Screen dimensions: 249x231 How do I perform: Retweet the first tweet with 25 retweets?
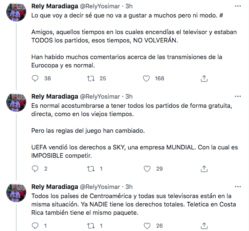91,78
